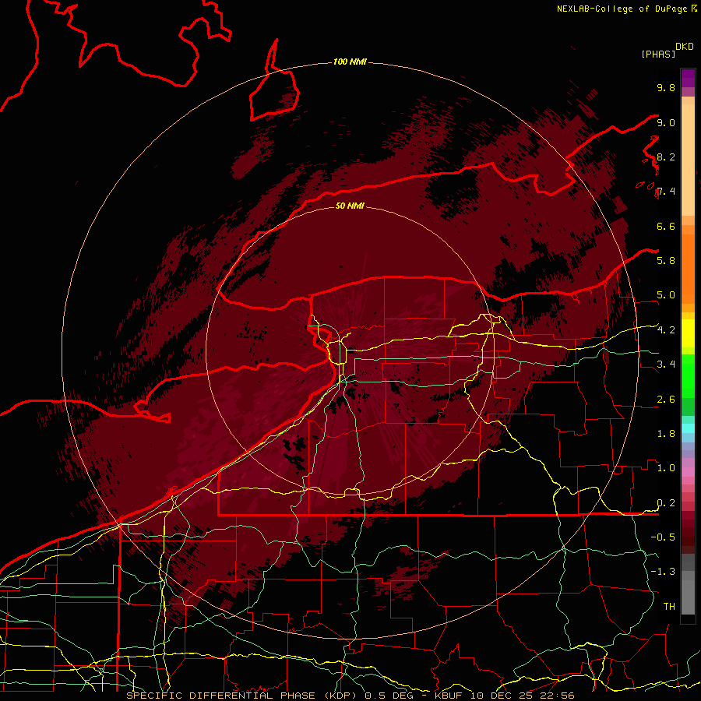Click the 9.8 value on color scale
Image resolution: width=701 pixels, height=701 pixels.
pyautogui.click(x=666, y=87)
